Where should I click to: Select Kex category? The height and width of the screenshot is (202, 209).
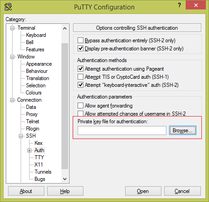tap(39, 143)
